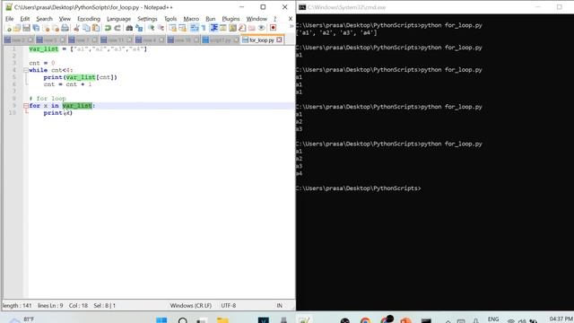Click Synchronize Horizontal Scrolling icon
Screen dimensions: 574x323
[x=182, y=28]
